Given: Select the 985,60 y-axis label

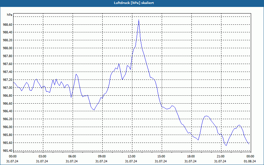Looking at the screenshot, I should (8, 143).
